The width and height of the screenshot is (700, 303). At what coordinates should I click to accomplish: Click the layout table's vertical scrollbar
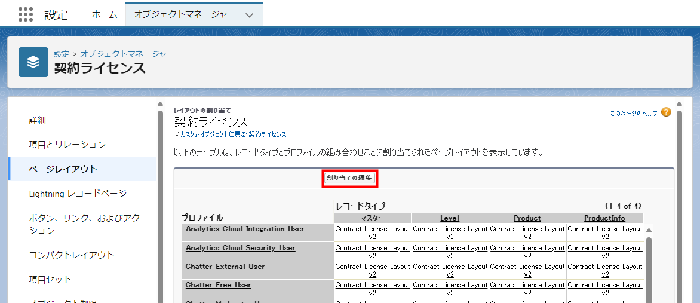649,263
